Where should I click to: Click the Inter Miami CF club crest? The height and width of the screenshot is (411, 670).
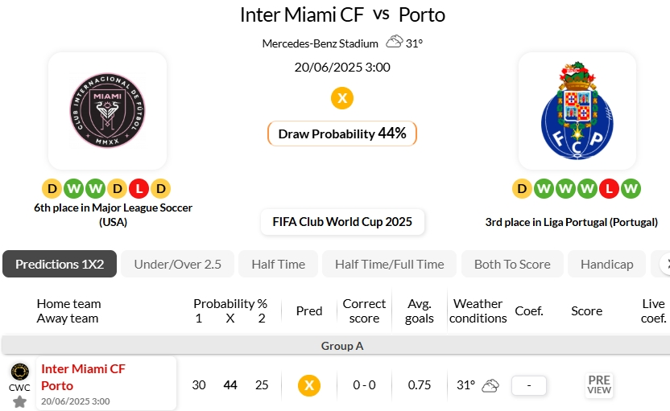(x=107, y=111)
